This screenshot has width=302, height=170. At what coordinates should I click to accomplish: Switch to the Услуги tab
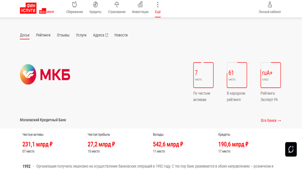(x=81, y=35)
